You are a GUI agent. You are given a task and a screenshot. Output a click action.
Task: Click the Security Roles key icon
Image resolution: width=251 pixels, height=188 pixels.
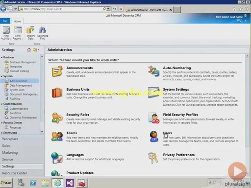[x=57, y=117]
